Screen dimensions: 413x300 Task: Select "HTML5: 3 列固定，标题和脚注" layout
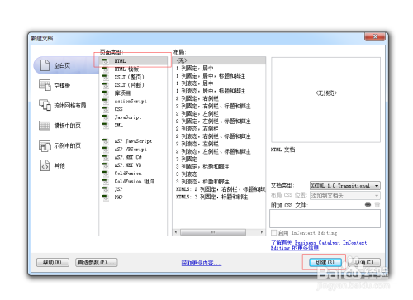point(211,197)
